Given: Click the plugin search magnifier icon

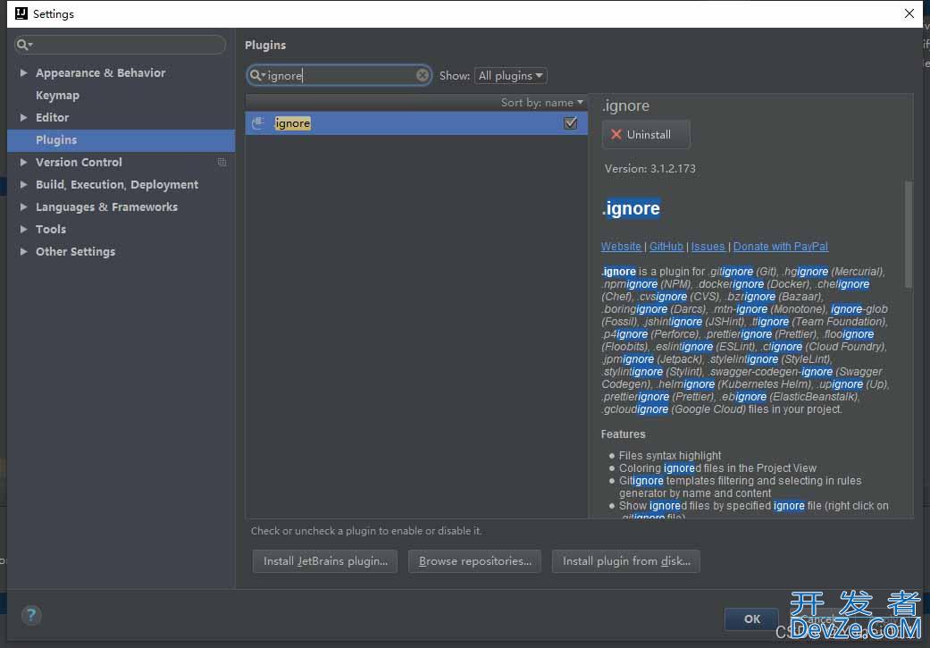Looking at the screenshot, I should coord(256,75).
